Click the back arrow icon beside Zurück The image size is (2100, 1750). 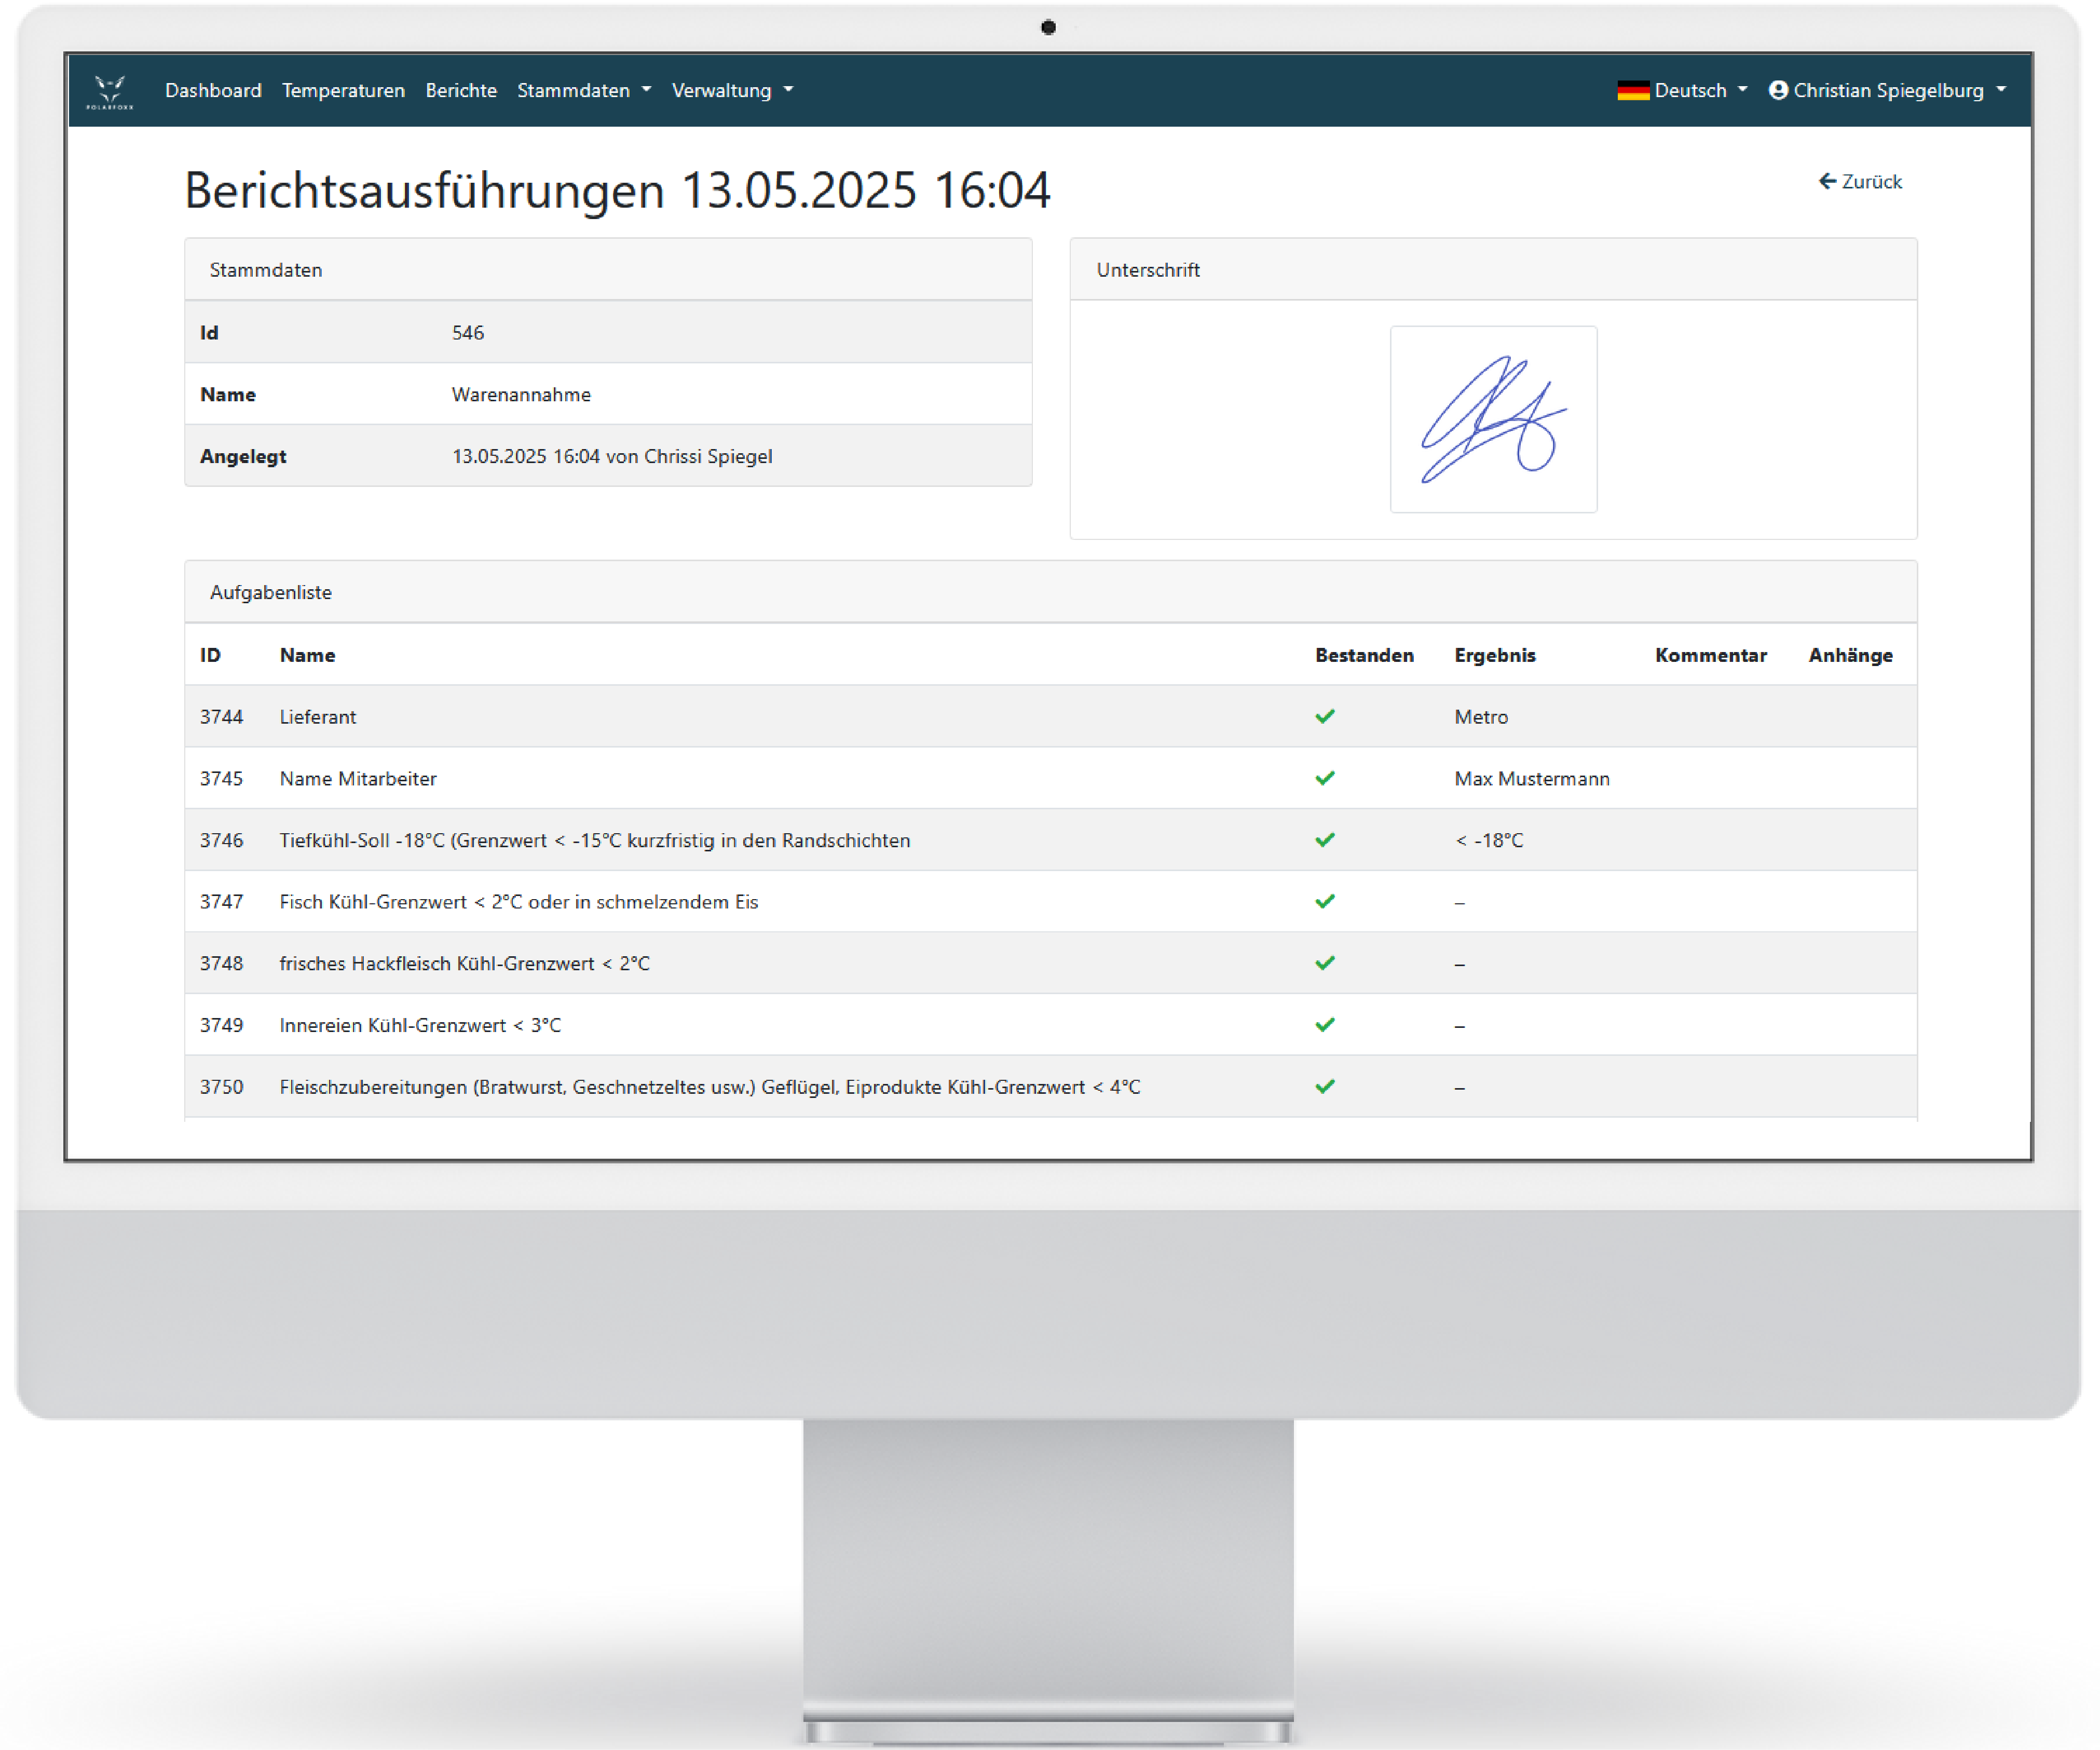(1827, 181)
